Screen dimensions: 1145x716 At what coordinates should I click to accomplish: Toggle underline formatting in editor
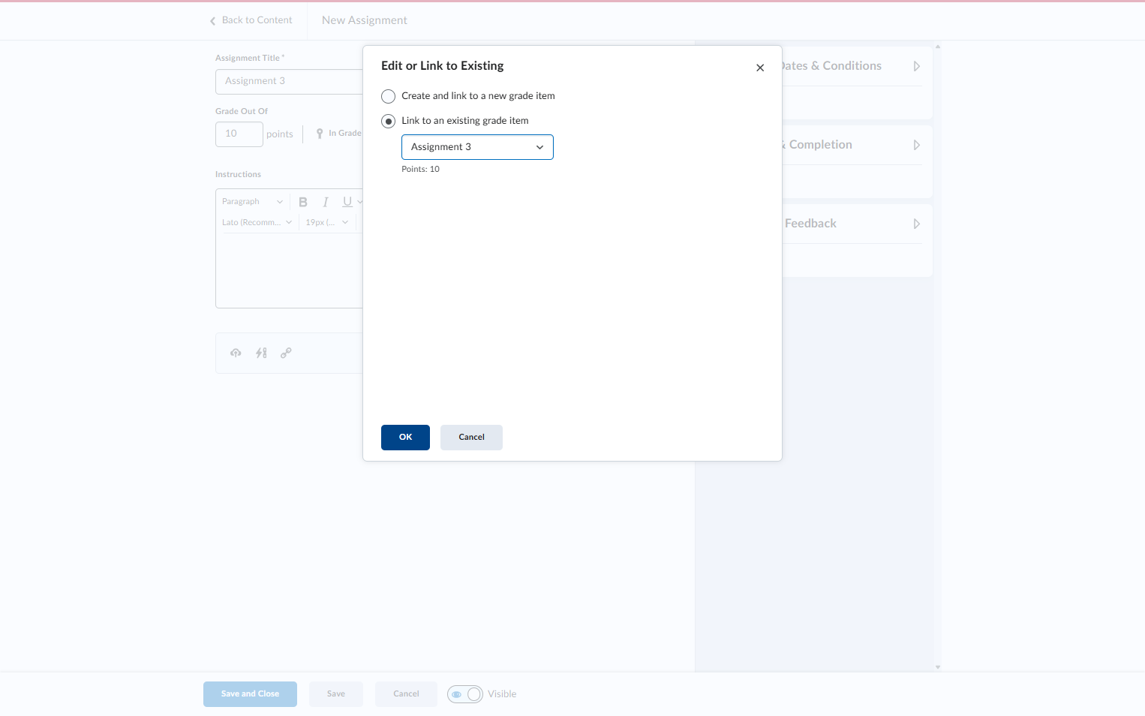347,202
